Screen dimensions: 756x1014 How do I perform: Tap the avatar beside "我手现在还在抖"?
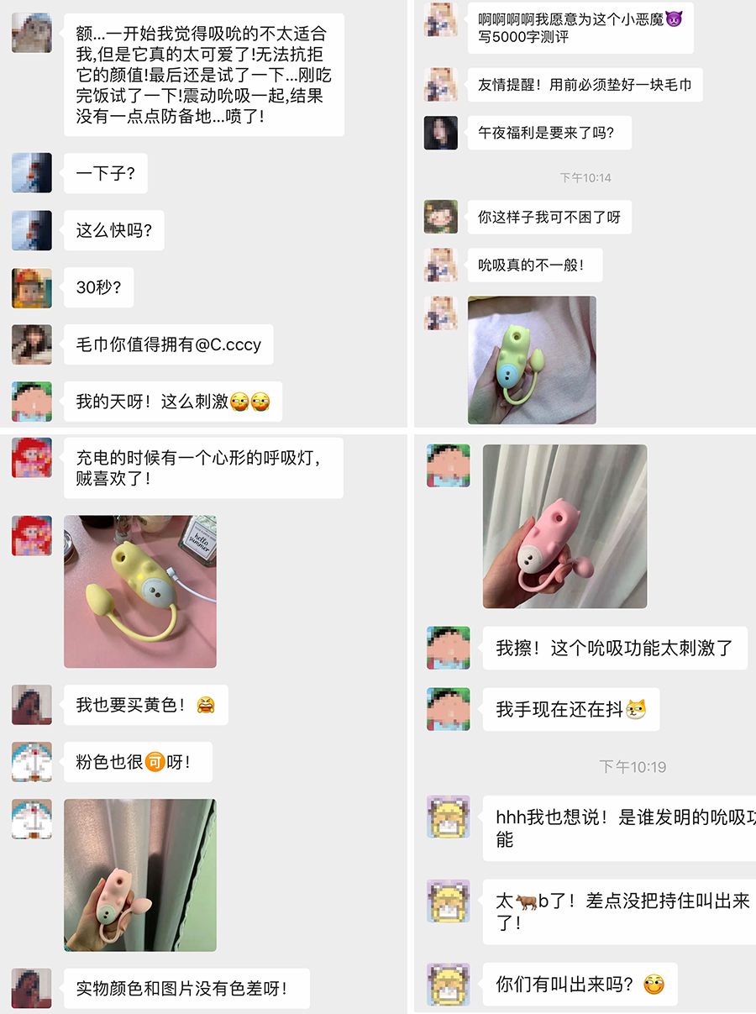coord(448,708)
